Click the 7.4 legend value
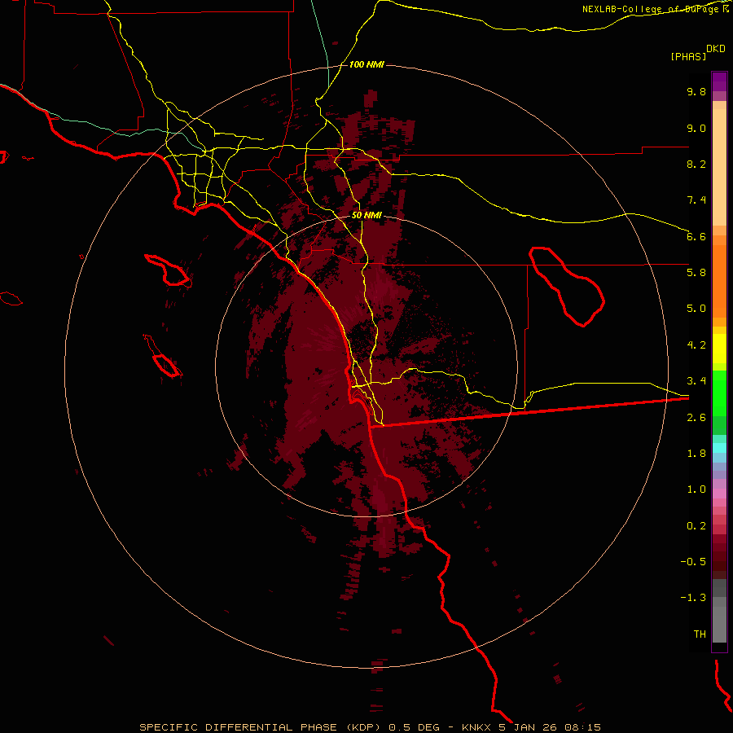This screenshot has height=733, width=733. pyautogui.click(x=696, y=200)
